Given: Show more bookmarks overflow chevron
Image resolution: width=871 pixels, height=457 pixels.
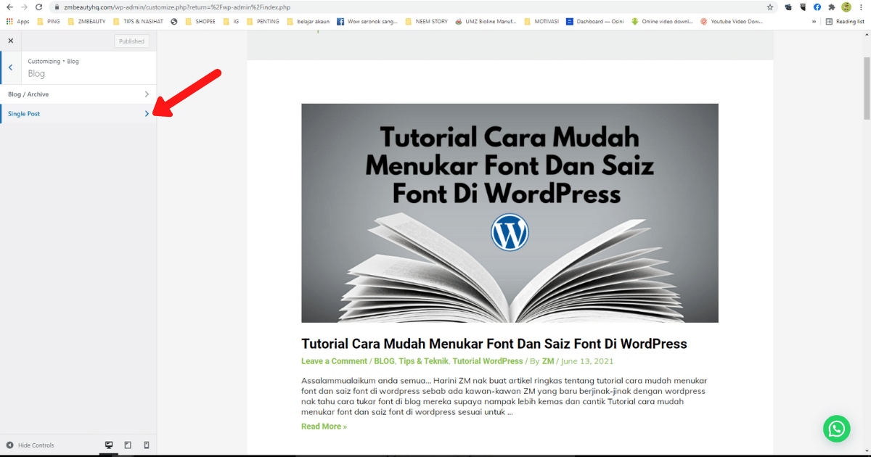Looking at the screenshot, I should click(x=814, y=22).
